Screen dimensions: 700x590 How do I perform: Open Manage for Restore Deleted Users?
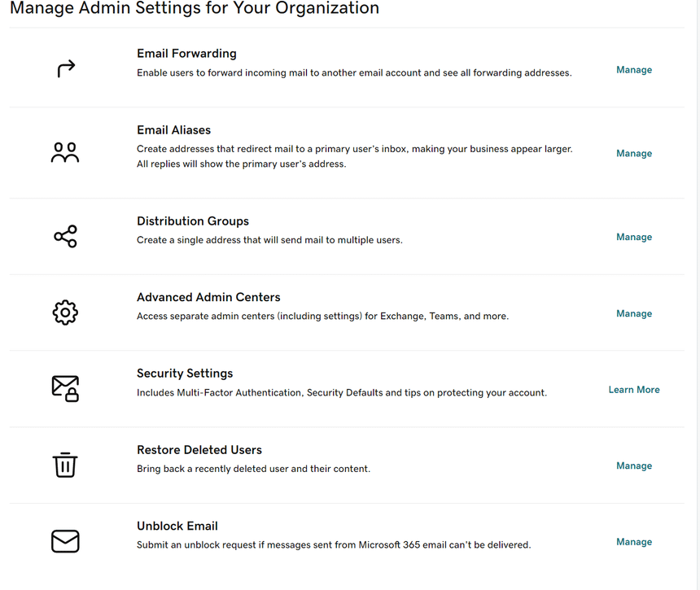(633, 466)
